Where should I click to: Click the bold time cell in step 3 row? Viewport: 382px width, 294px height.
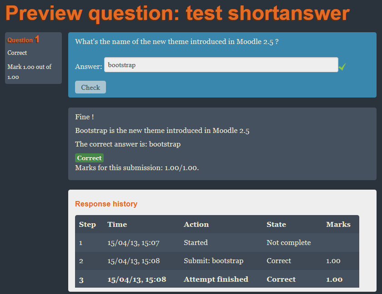[137, 279]
